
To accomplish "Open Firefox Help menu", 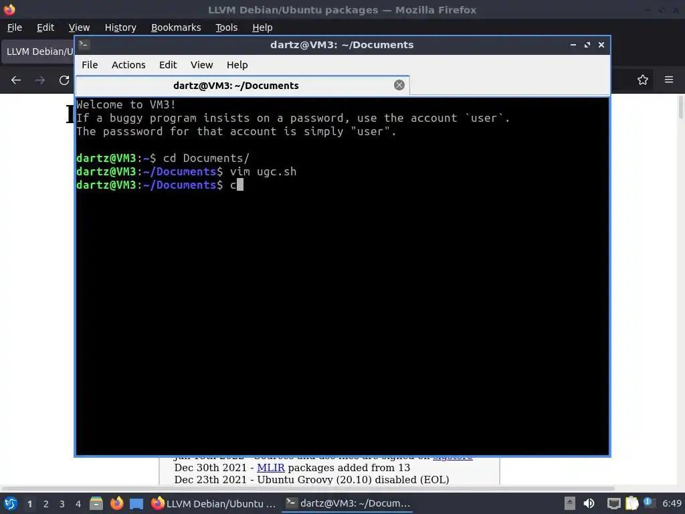I will [262, 27].
